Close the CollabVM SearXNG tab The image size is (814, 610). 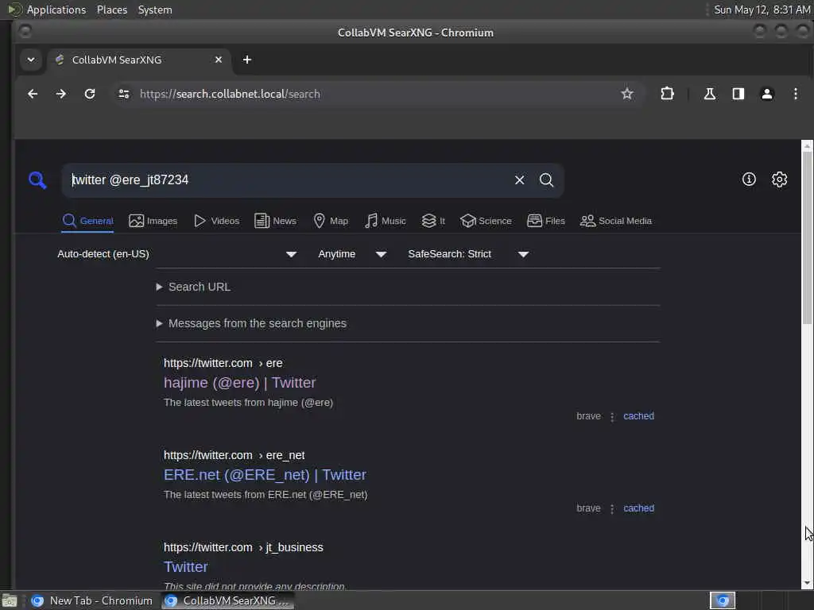pos(219,60)
